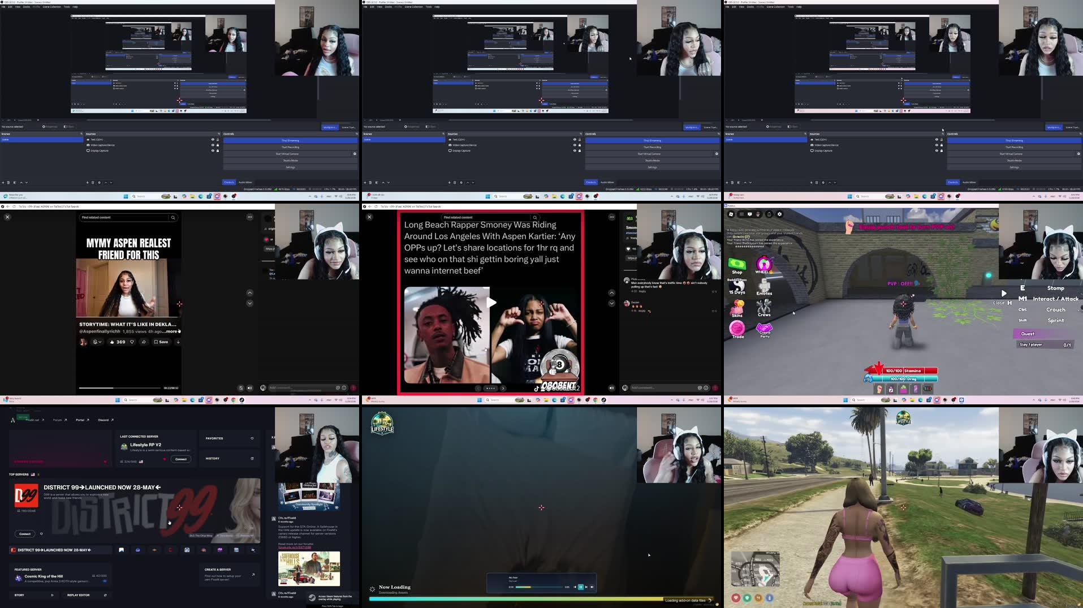
Task: Hide Video Capture Device in top-left OBS frame
Action: 213,145
